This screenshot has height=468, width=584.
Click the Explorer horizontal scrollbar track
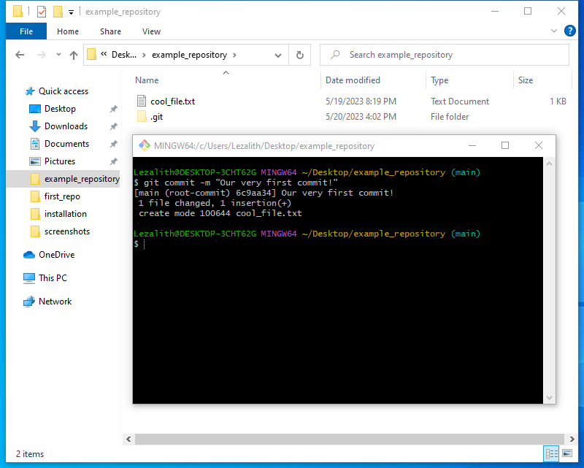tap(350, 439)
